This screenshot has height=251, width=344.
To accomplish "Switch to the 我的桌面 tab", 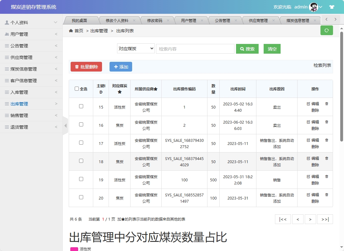I will click(x=79, y=19).
